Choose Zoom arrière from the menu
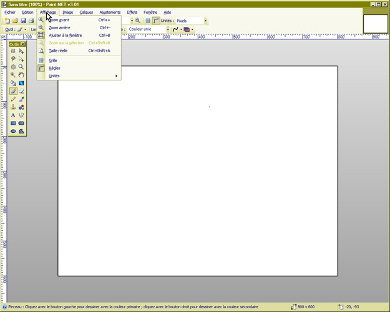Image resolution: width=390 pixels, height=312 pixels. click(60, 27)
